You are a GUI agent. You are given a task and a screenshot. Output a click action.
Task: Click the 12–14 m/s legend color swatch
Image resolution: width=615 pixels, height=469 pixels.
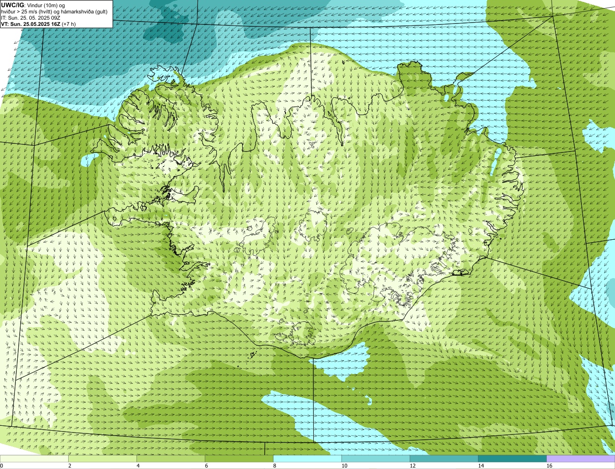[x=444, y=459]
